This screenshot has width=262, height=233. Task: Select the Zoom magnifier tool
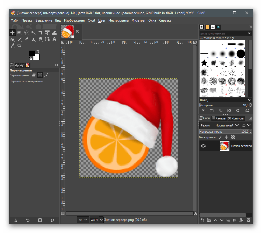pyautogui.click(x=19, y=46)
